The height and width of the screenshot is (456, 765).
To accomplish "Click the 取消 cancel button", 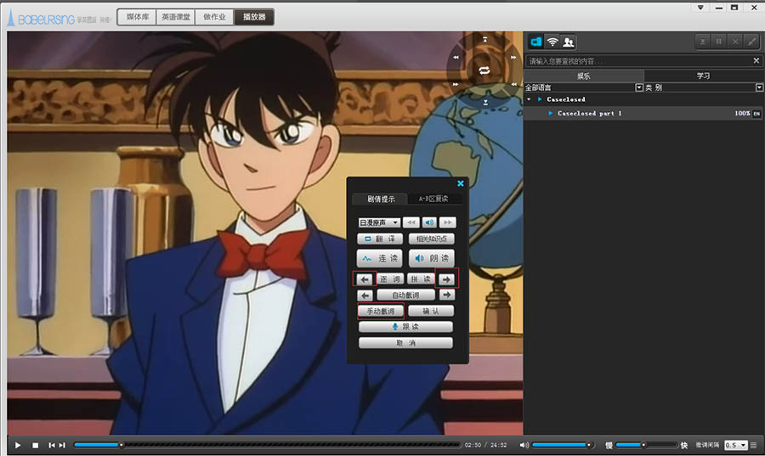I will 406,343.
